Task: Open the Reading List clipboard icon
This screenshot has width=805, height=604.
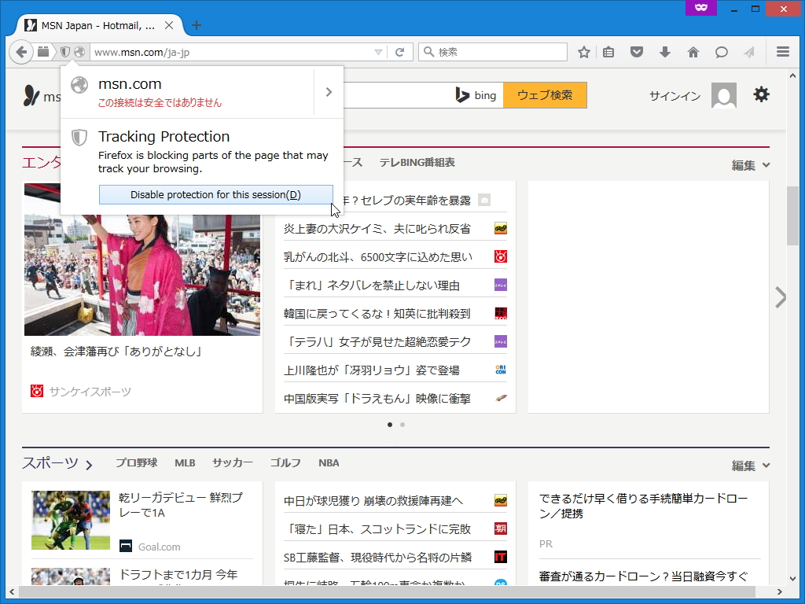Action: [x=608, y=52]
